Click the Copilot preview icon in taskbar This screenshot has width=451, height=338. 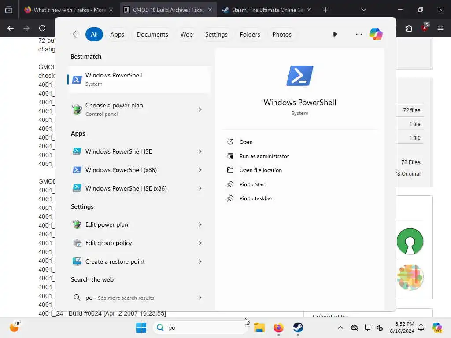[x=437, y=327]
